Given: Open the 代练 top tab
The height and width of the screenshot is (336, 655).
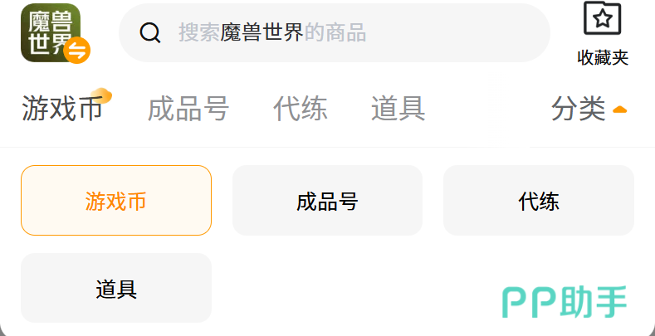Looking at the screenshot, I should pos(301,109).
